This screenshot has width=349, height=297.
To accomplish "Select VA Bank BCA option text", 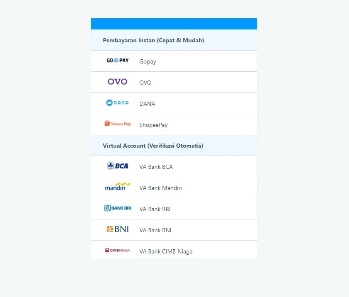I will tap(156, 167).
